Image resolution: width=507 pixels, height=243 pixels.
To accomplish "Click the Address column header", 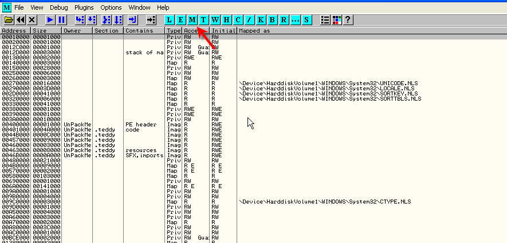I will tap(15, 30).
